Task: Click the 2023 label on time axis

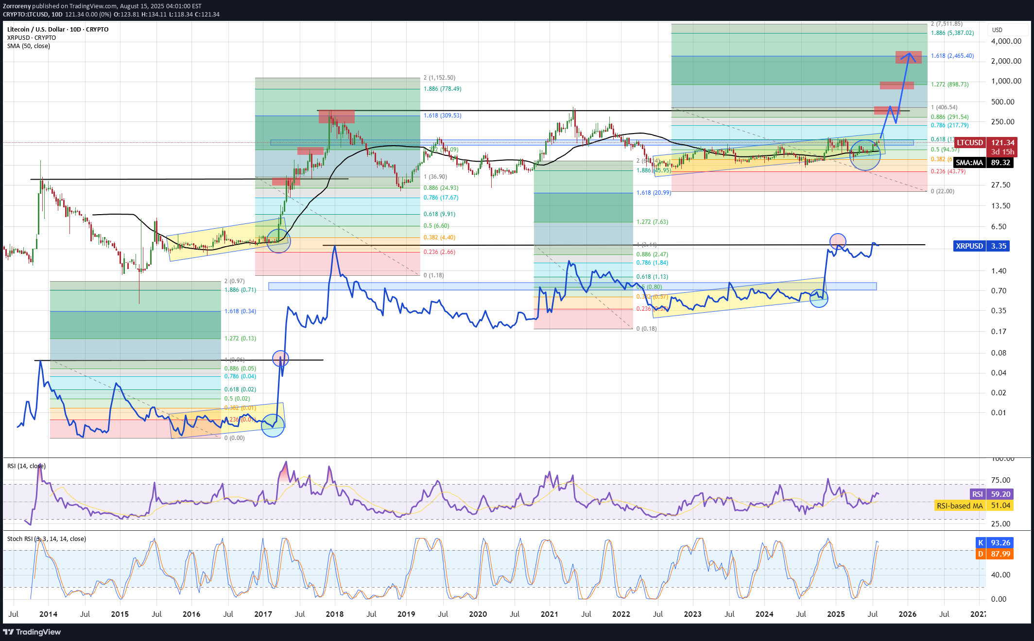Action: pyautogui.click(x=693, y=614)
